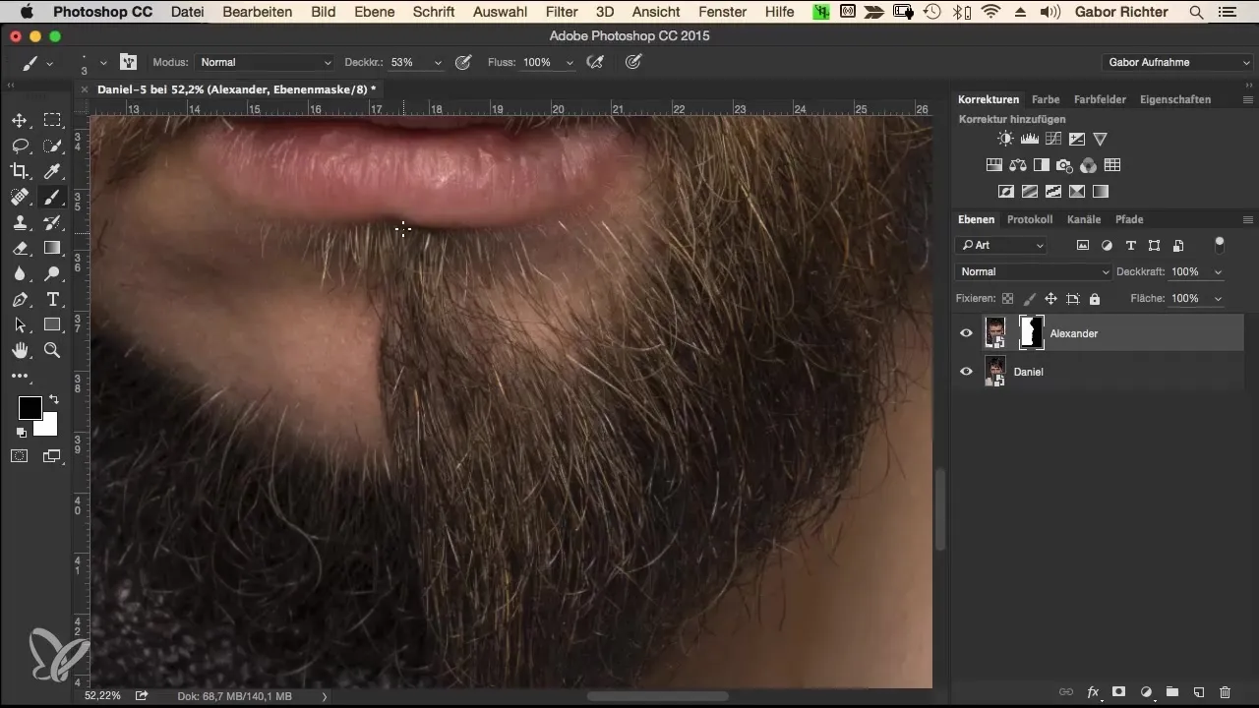Open the Auswahl menu
This screenshot has width=1259, height=708.
pos(500,12)
